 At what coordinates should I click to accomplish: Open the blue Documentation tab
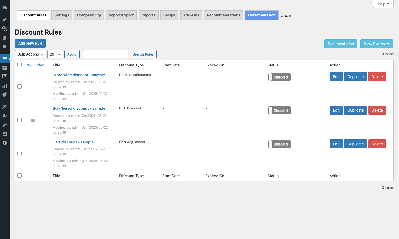tap(262, 15)
